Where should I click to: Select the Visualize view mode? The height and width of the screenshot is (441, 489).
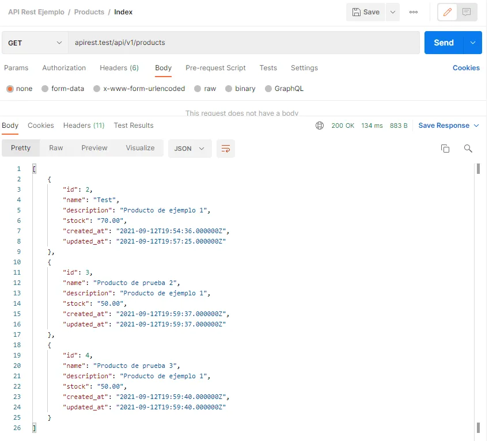click(x=140, y=148)
